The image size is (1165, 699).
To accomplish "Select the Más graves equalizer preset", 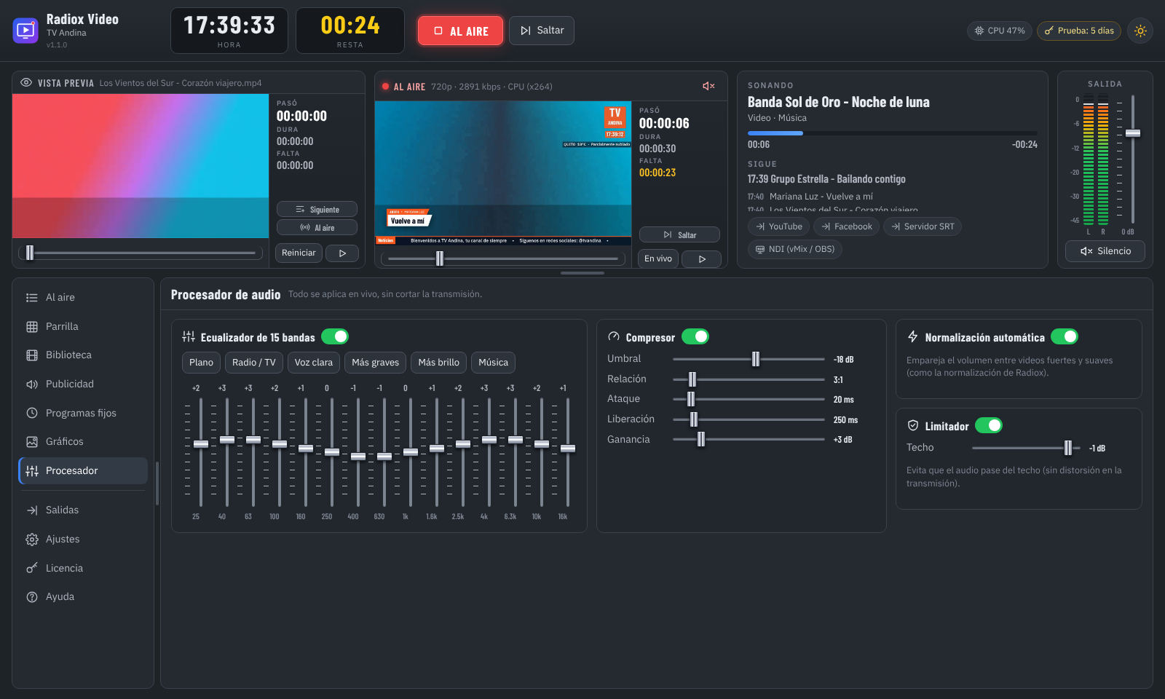I will (x=375, y=363).
